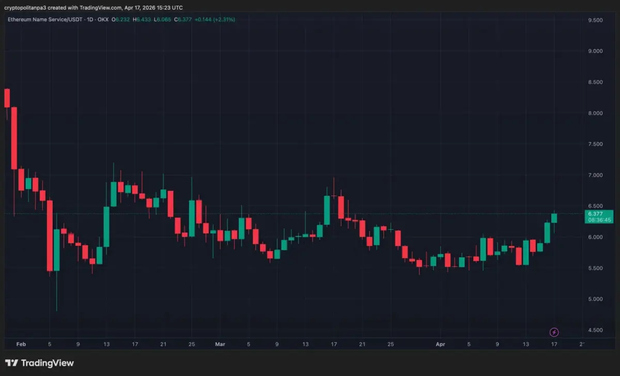Click the 8.000 price scale label
620x376 pixels.
595,113
